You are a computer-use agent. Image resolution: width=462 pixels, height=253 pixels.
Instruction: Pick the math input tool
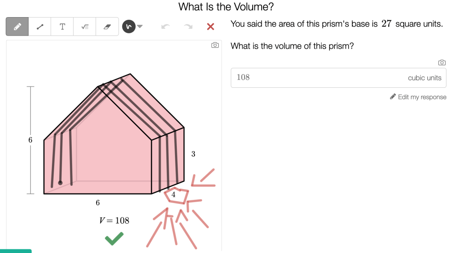coord(85,27)
